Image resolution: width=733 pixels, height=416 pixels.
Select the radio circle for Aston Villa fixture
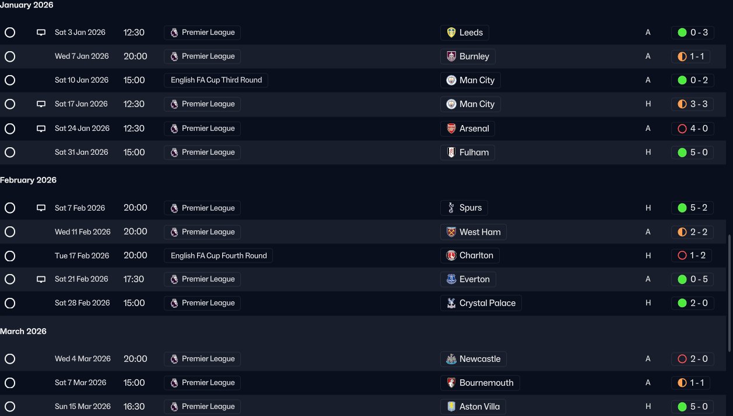coord(10,407)
